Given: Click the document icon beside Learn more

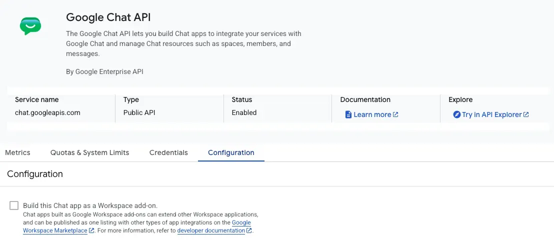Looking at the screenshot, I should tap(348, 114).
